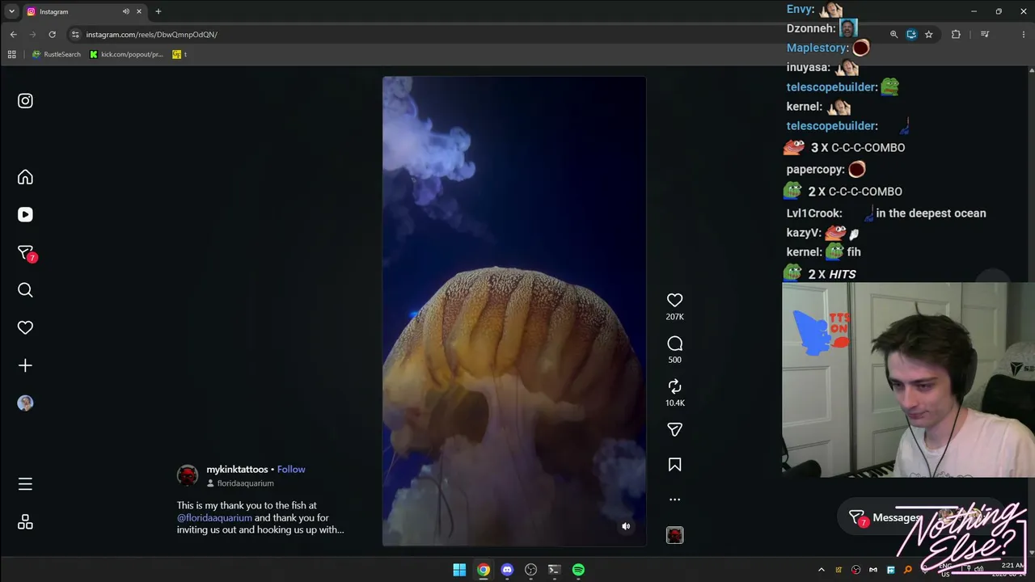The image size is (1035, 582).
Task: Open the reel's three-dot options menu
Action: tap(674, 500)
